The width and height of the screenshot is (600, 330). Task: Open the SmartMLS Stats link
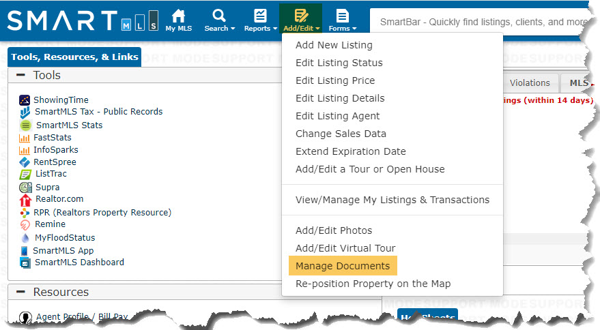(69, 125)
